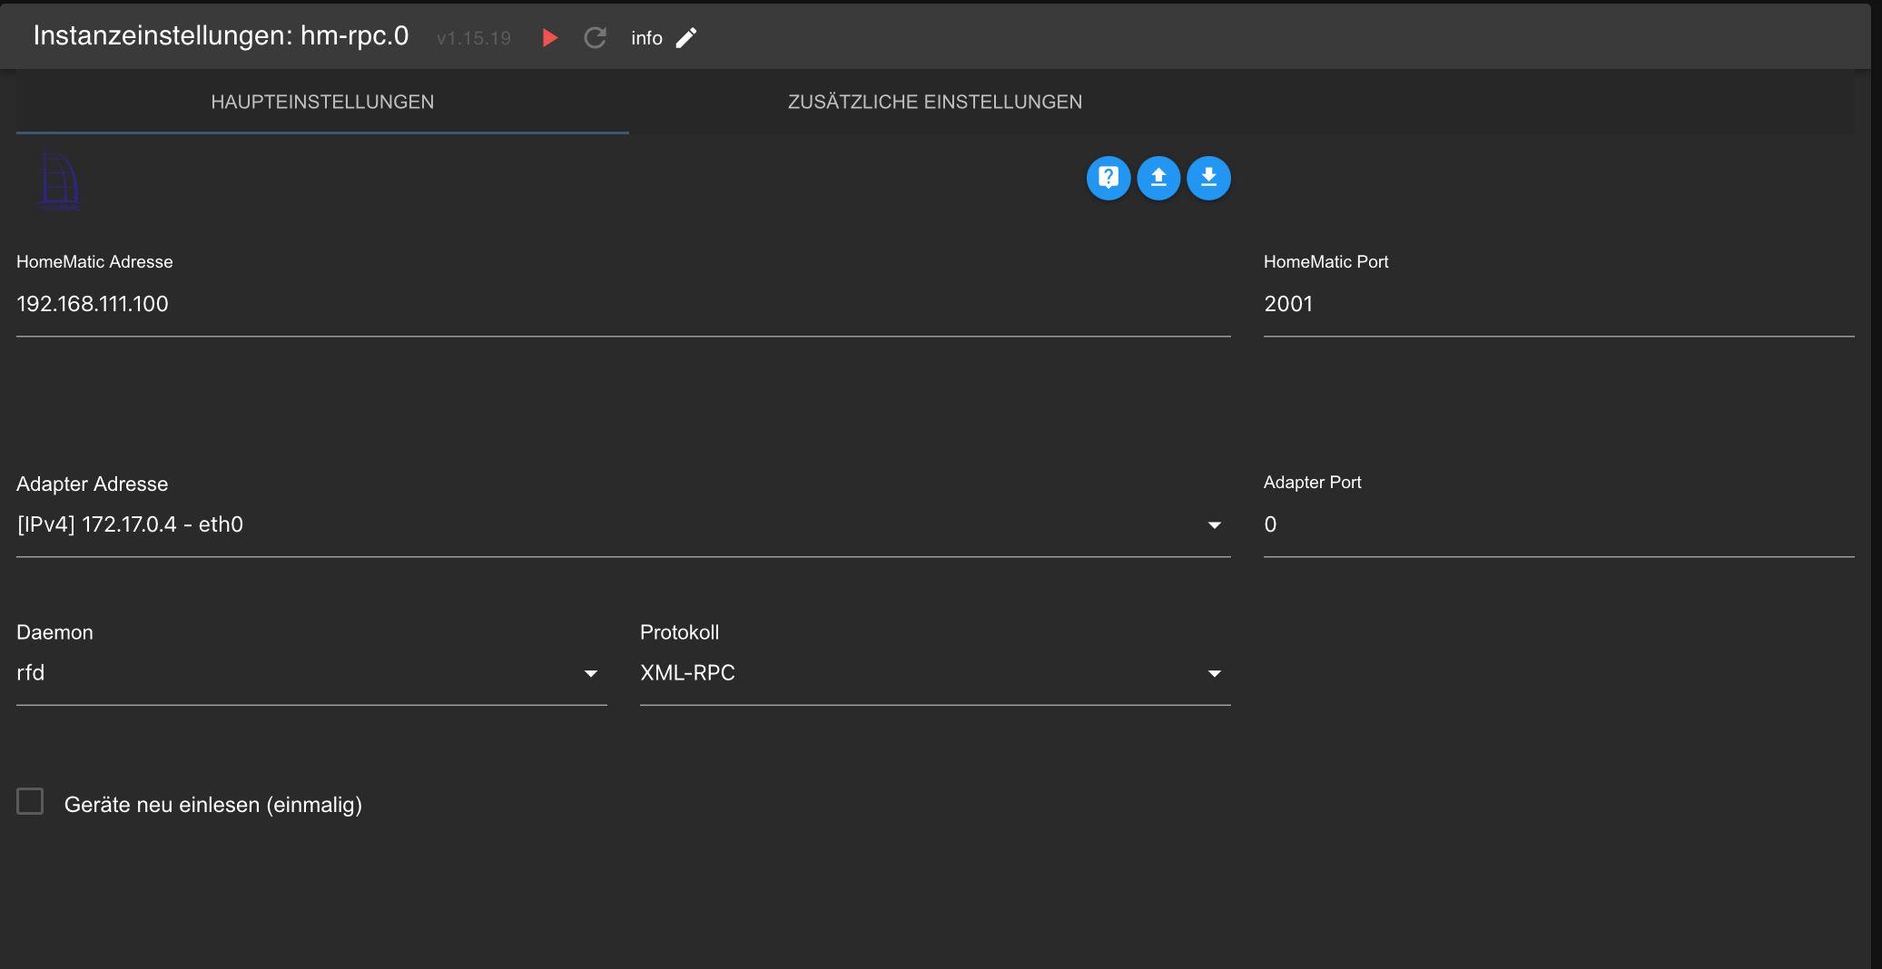Click the version number v1.15.19
This screenshot has width=1882, height=969.
pyautogui.click(x=473, y=38)
